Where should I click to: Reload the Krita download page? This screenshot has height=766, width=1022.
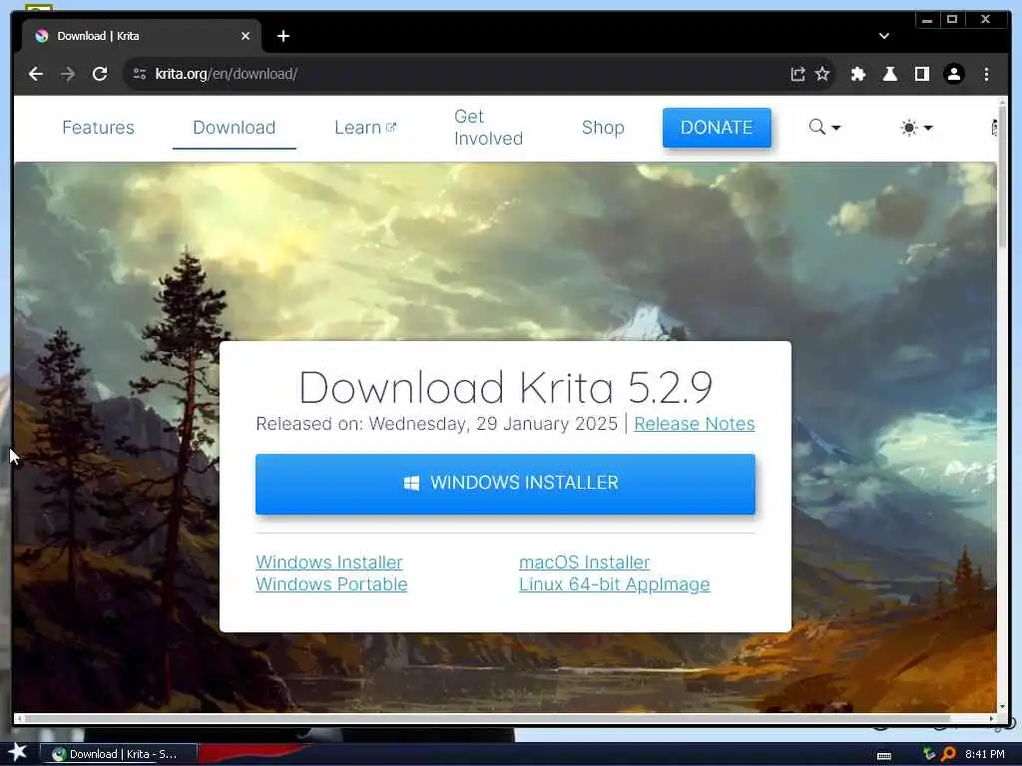(x=100, y=74)
